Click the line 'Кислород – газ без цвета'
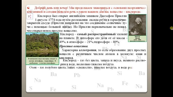The height and width of the screenshot is (97, 173). (104, 60)
